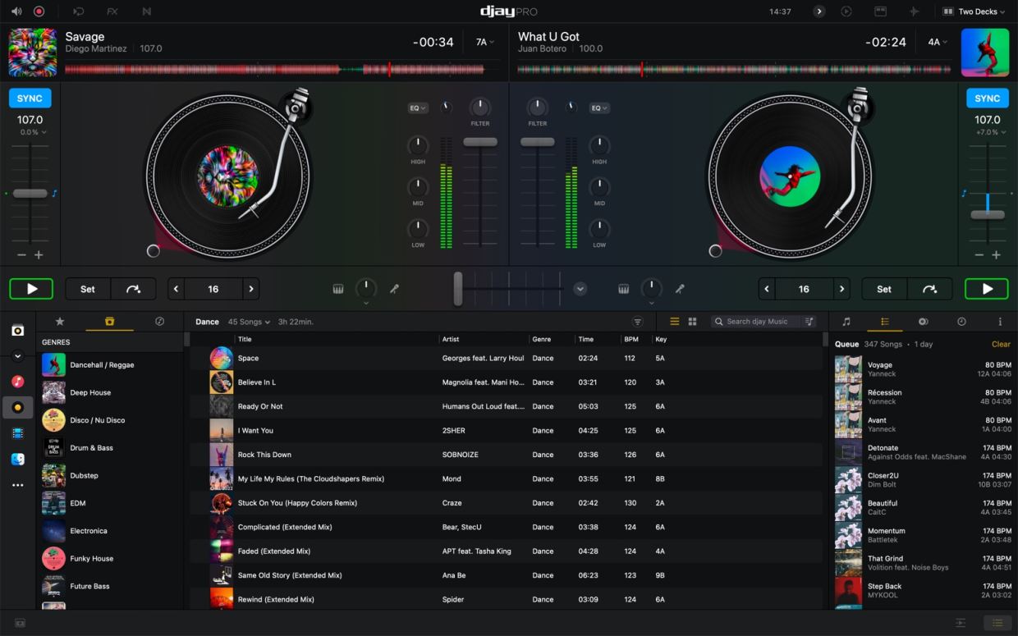Select the playlists library tab with the yellow icon

pos(109,322)
